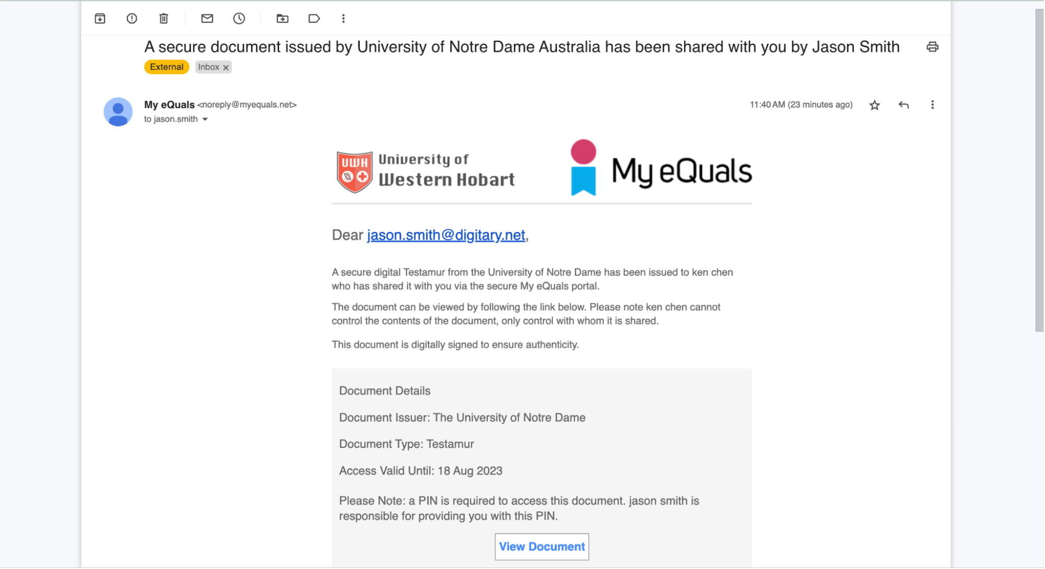Click the page vertical scrollbar

(1039, 170)
